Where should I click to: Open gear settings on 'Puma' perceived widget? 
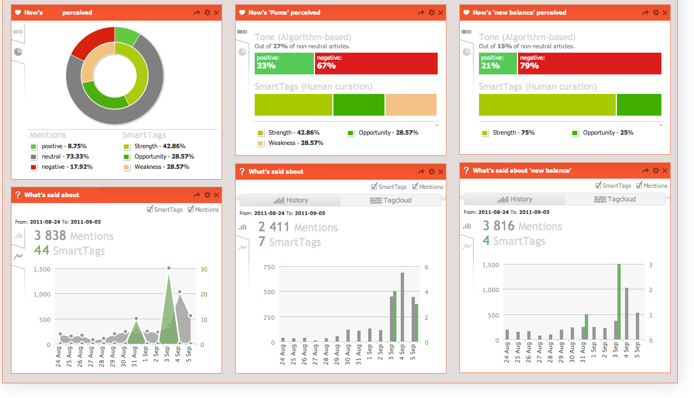tap(432, 12)
